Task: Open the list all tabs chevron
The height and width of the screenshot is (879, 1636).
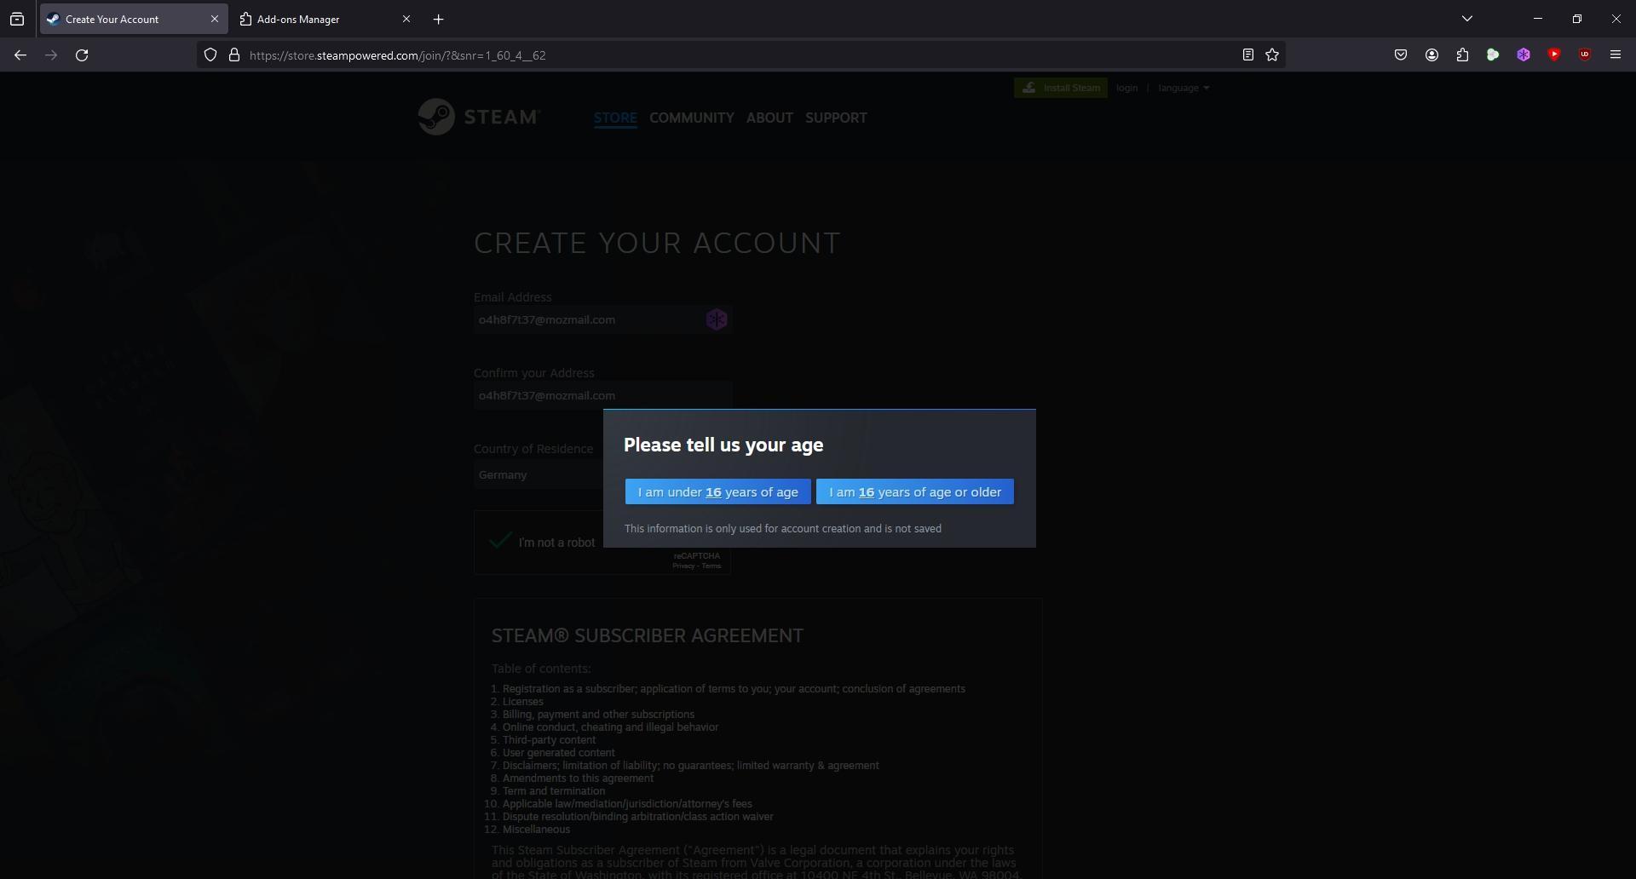Action: pos(1467,19)
